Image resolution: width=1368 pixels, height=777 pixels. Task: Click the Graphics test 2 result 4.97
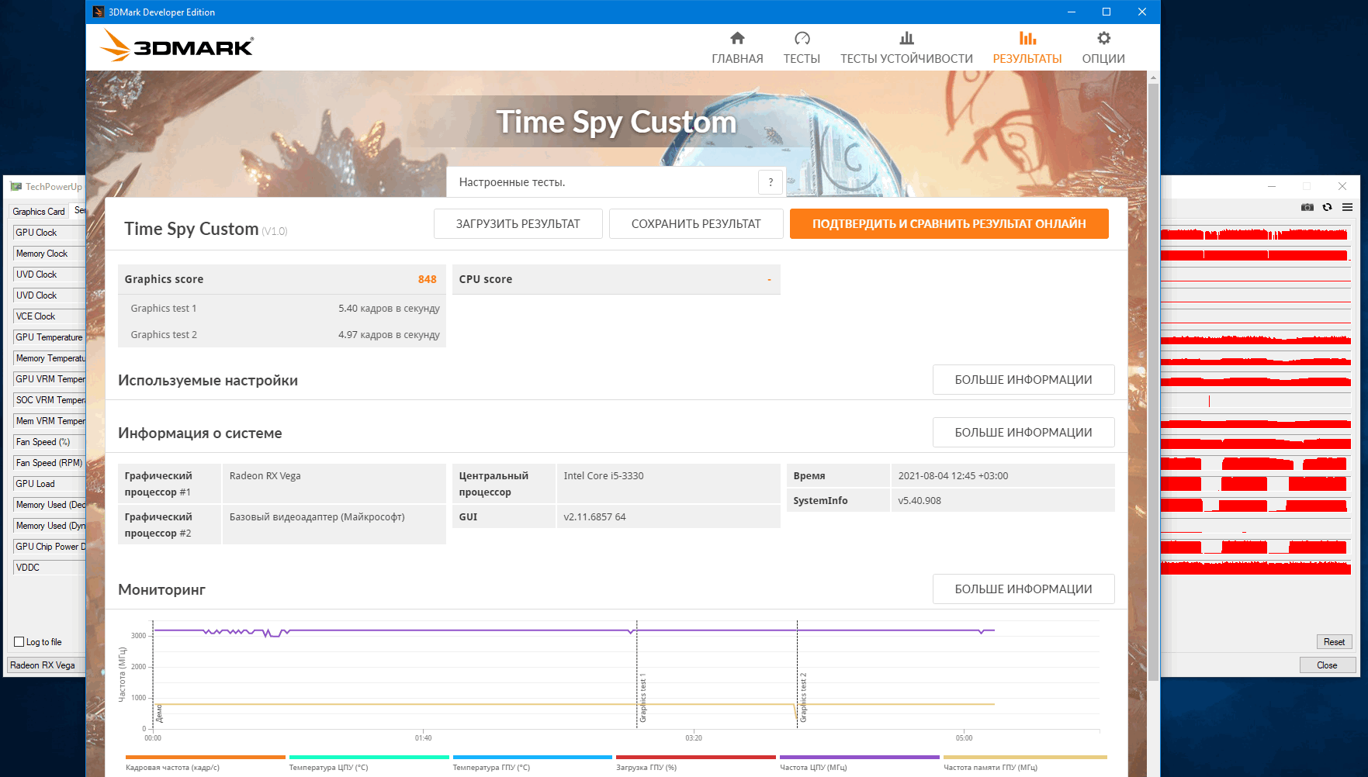pyautogui.click(x=389, y=334)
